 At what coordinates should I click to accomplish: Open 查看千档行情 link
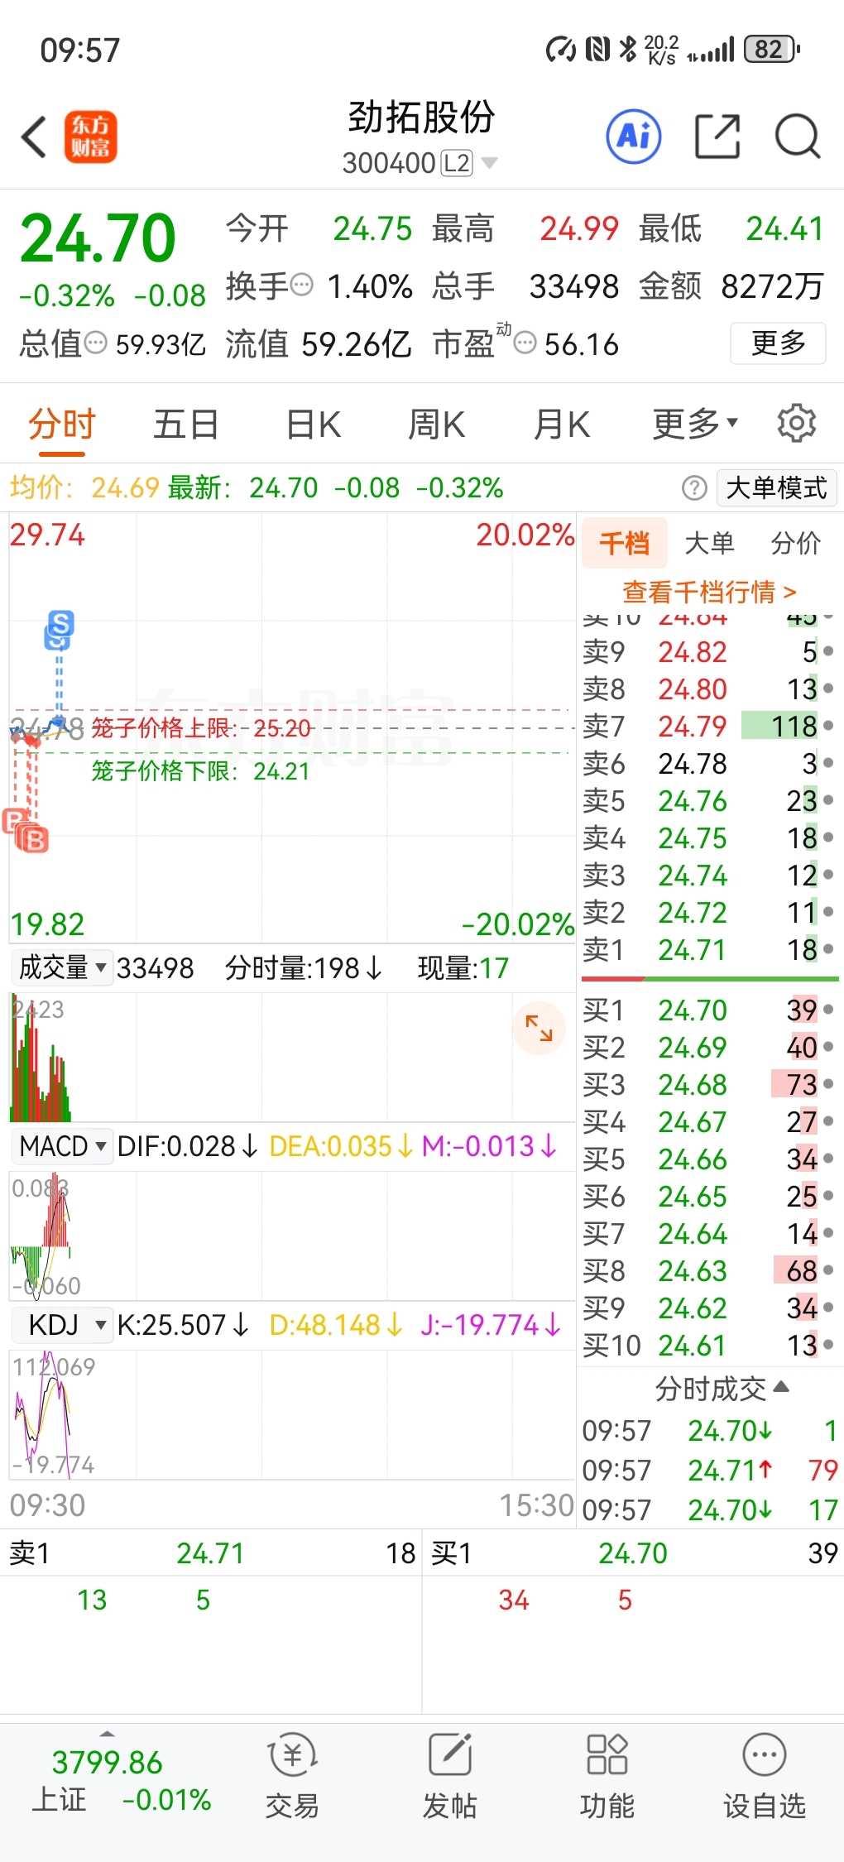(709, 592)
